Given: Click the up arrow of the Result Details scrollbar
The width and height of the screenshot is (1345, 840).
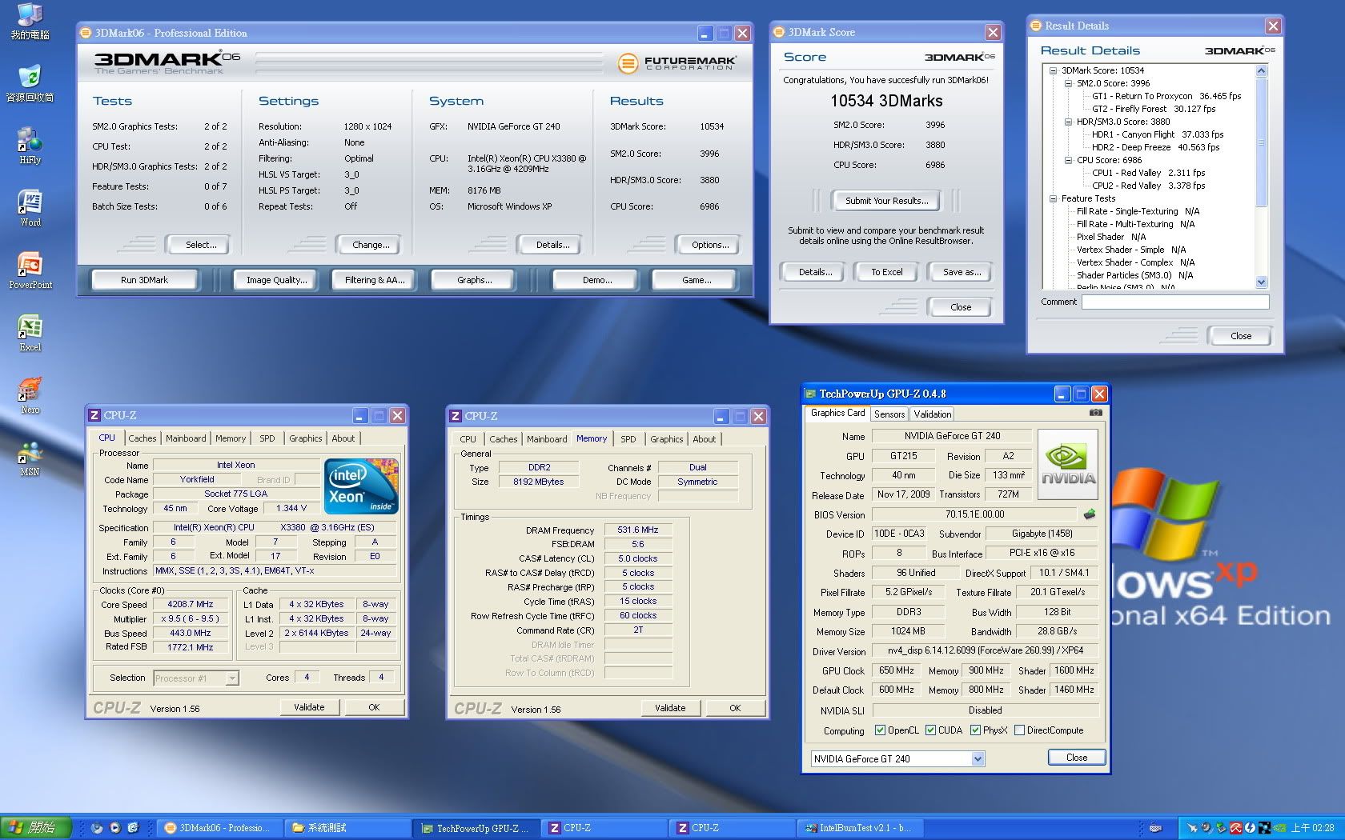Looking at the screenshot, I should point(1262,71).
